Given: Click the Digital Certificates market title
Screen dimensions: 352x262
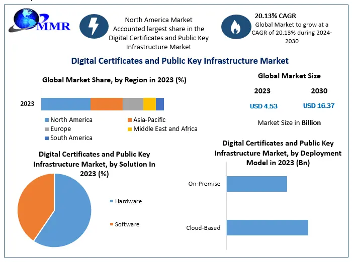Looking at the screenshot, I should [x=180, y=61].
